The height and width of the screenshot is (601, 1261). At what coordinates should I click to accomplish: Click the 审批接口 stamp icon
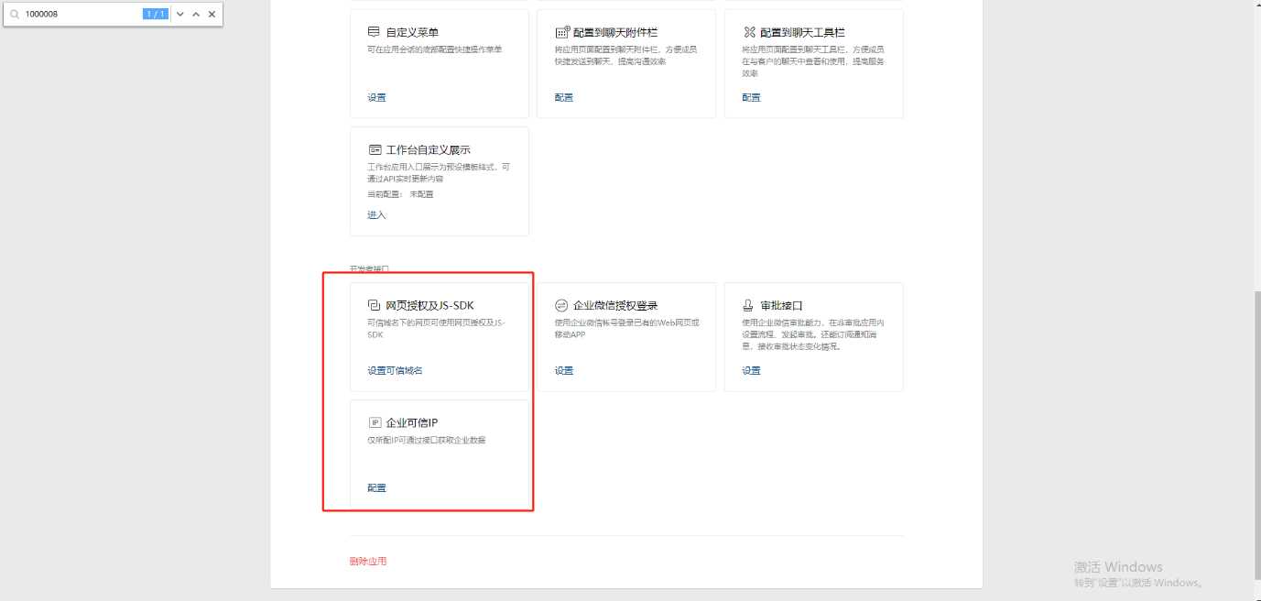749,305
